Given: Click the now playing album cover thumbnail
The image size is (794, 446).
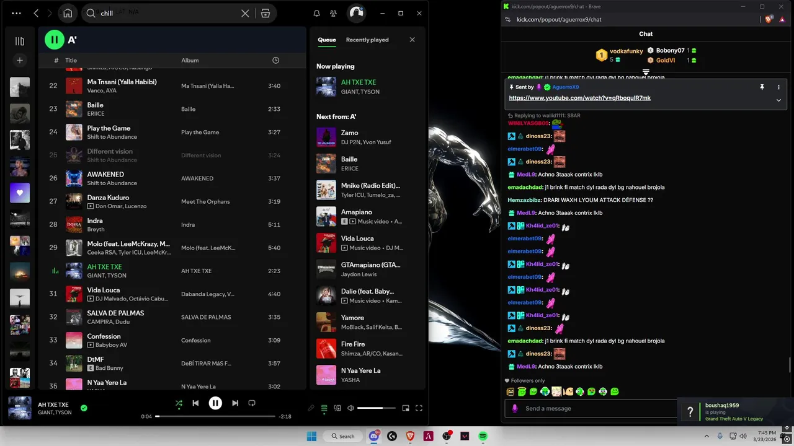Looking at the screenshot, I should point(20,408).
